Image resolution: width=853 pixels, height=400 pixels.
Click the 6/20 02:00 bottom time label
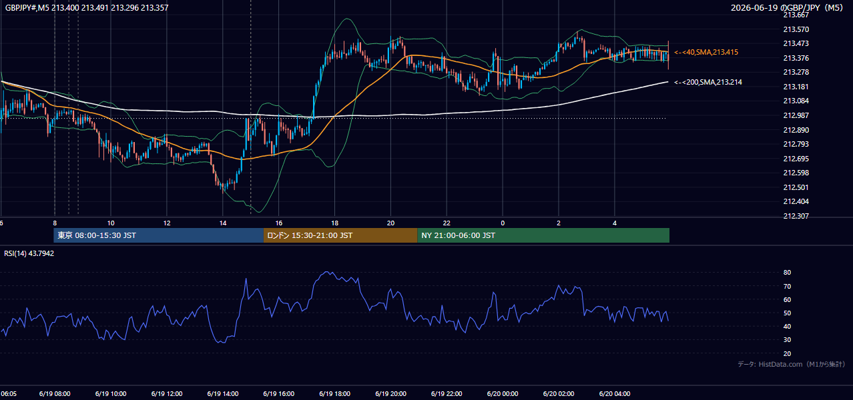(x=559, y=394)
